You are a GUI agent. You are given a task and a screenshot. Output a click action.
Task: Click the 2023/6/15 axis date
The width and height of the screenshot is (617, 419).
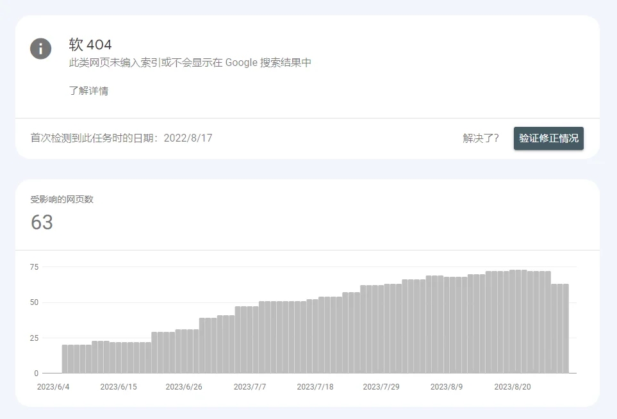(x=119, y=387)
